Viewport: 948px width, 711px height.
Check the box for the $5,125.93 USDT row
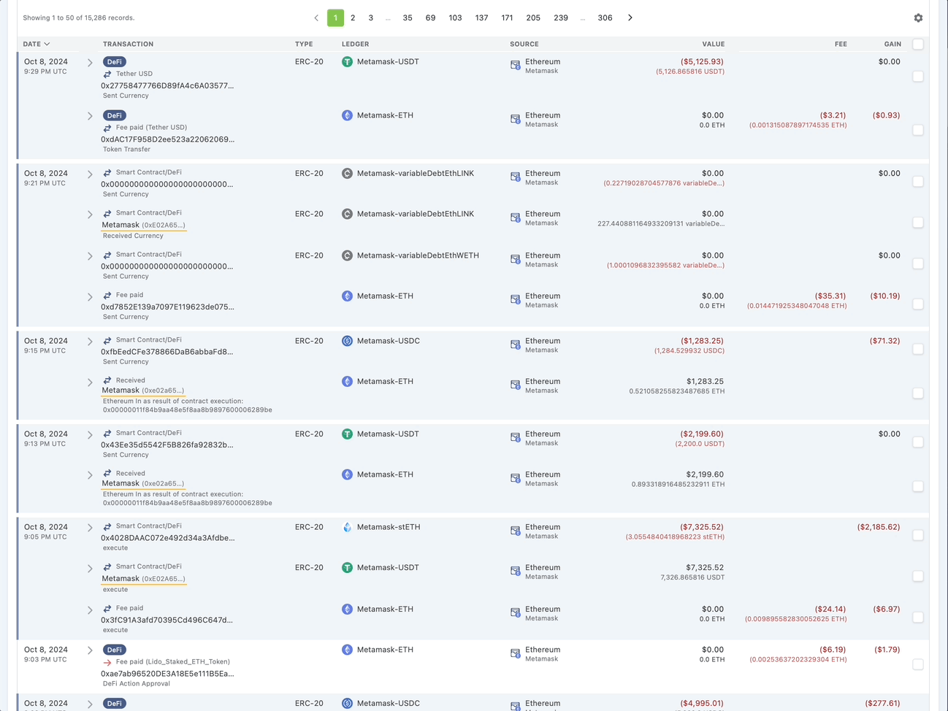click(x=918, y=77)
